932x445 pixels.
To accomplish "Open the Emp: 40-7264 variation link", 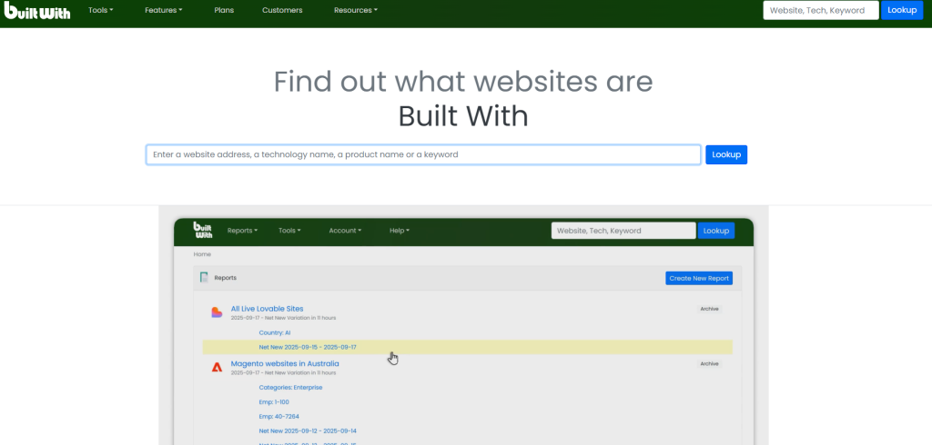I will pyautogui.click(x=278, y=417).
